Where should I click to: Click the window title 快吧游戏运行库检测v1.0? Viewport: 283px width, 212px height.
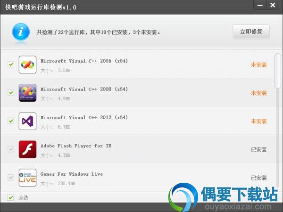(41, 7)
